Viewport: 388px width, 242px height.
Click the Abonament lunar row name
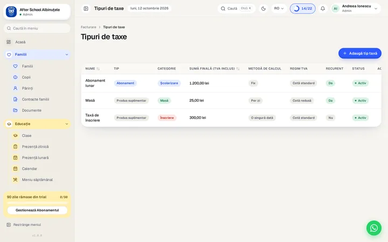(95, 83)
